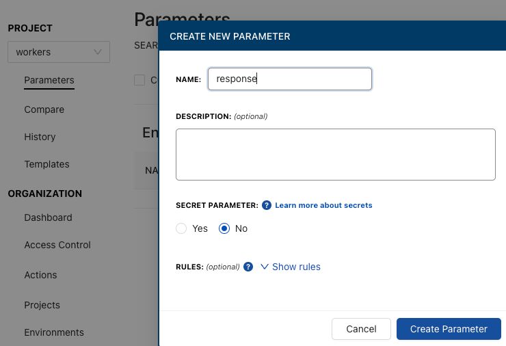Select Yes for secret parameter
The height and width of the screenshot is (346, 506).
(x=181, y=228)
